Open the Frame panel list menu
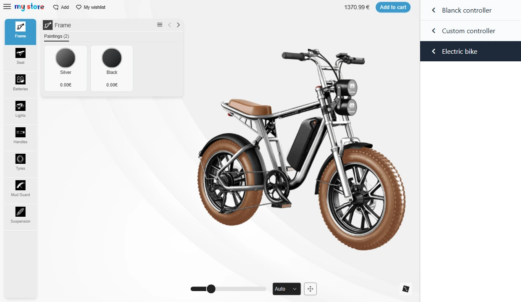 pyautogui.click(x=160, y=25)
